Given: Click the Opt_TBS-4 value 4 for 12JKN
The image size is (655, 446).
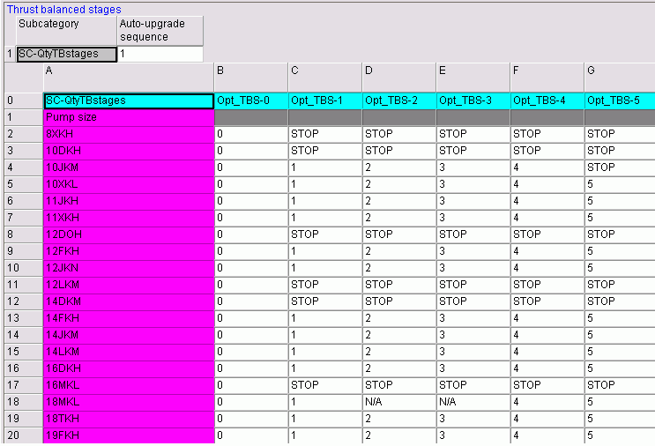Looking at the screenshot, I should pos(547,268).
